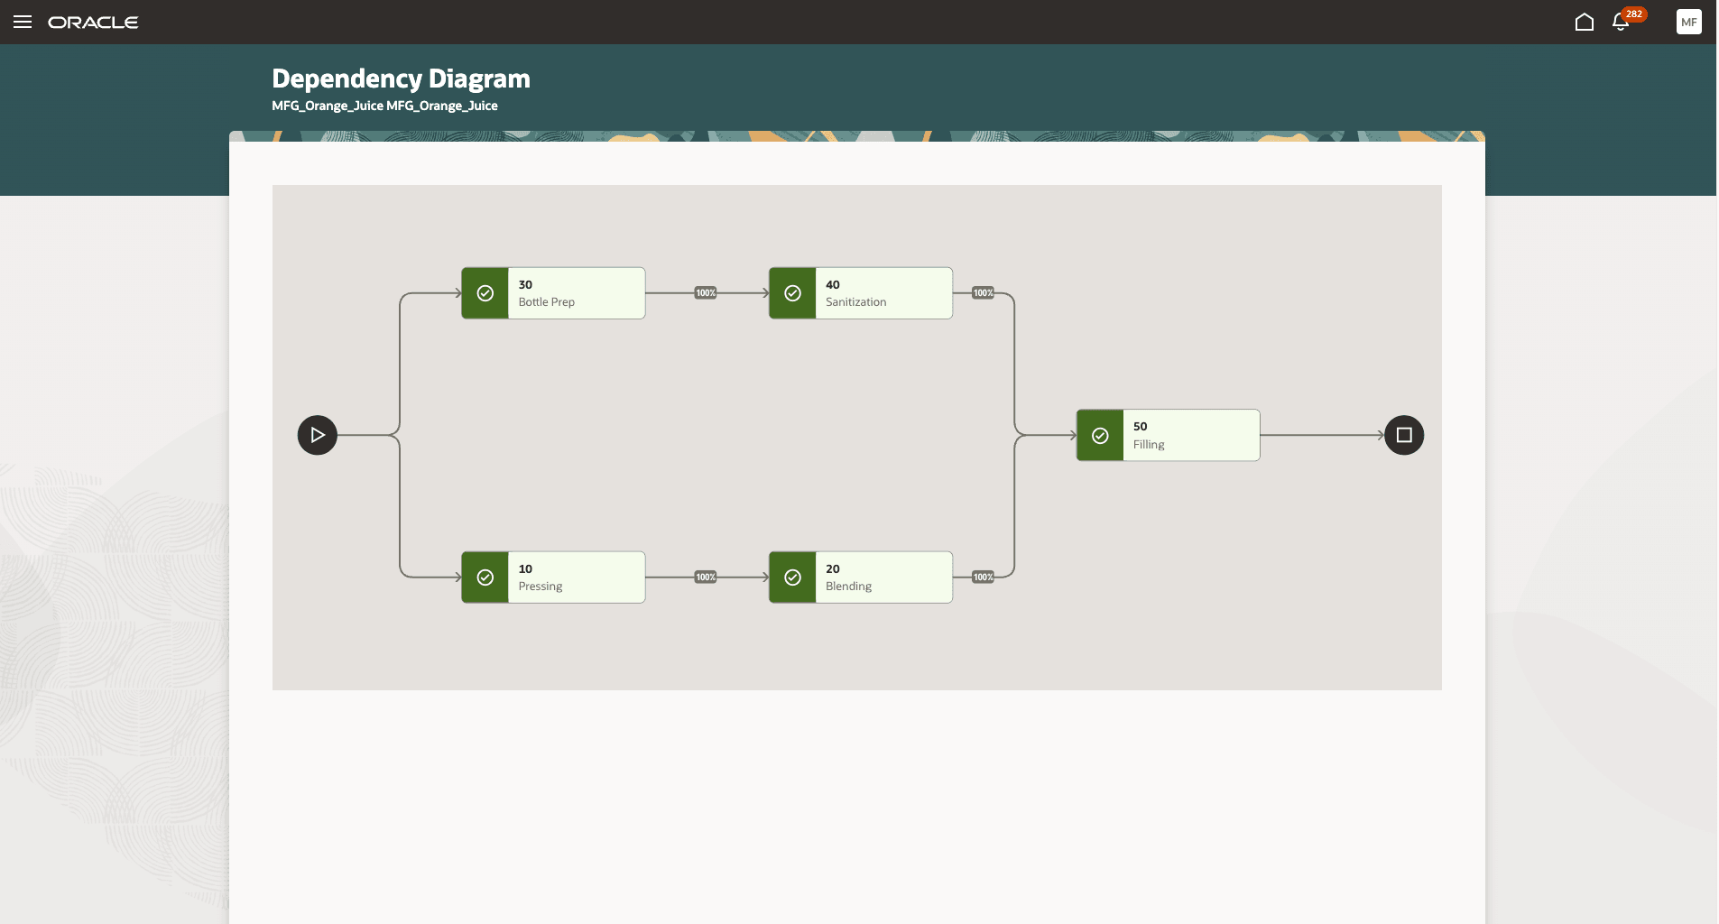Click the Oracle logo
The image size is (1719, 924).
(93, 22)
